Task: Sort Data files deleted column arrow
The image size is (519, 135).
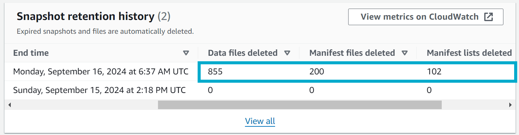Action: [x=287, y=53]
